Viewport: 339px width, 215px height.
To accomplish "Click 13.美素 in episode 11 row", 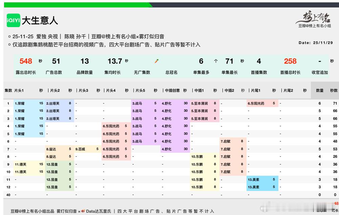I will pos(253,179).
